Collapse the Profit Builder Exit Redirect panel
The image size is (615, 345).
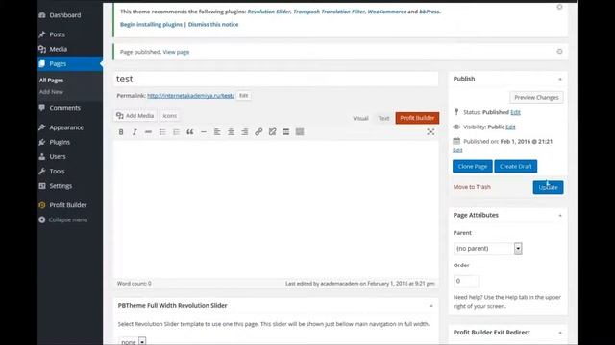[x=560, y=333]
